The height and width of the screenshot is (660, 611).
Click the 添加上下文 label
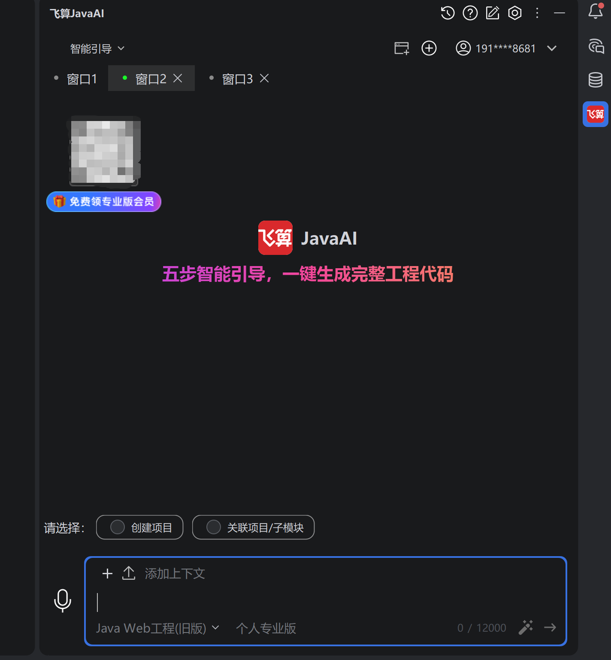pyautogui.click(x=175, y=573)
